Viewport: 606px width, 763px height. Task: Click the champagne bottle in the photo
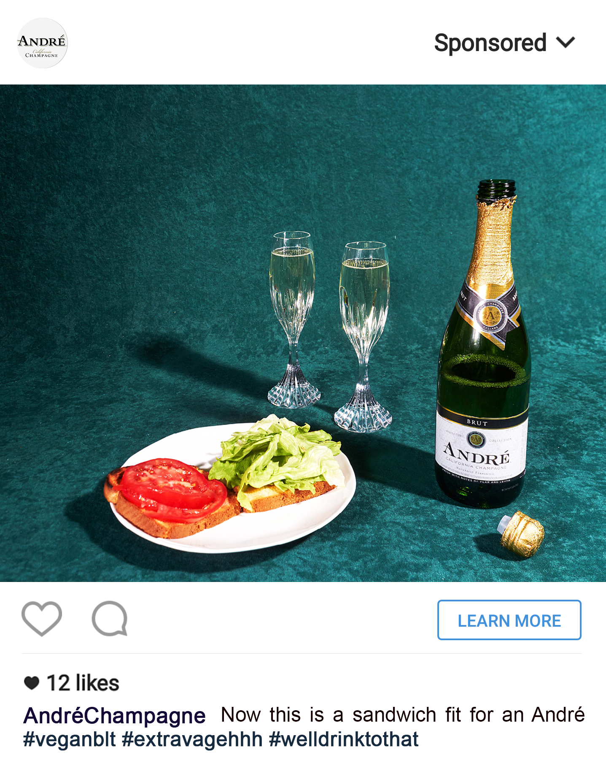coord(483,344)
